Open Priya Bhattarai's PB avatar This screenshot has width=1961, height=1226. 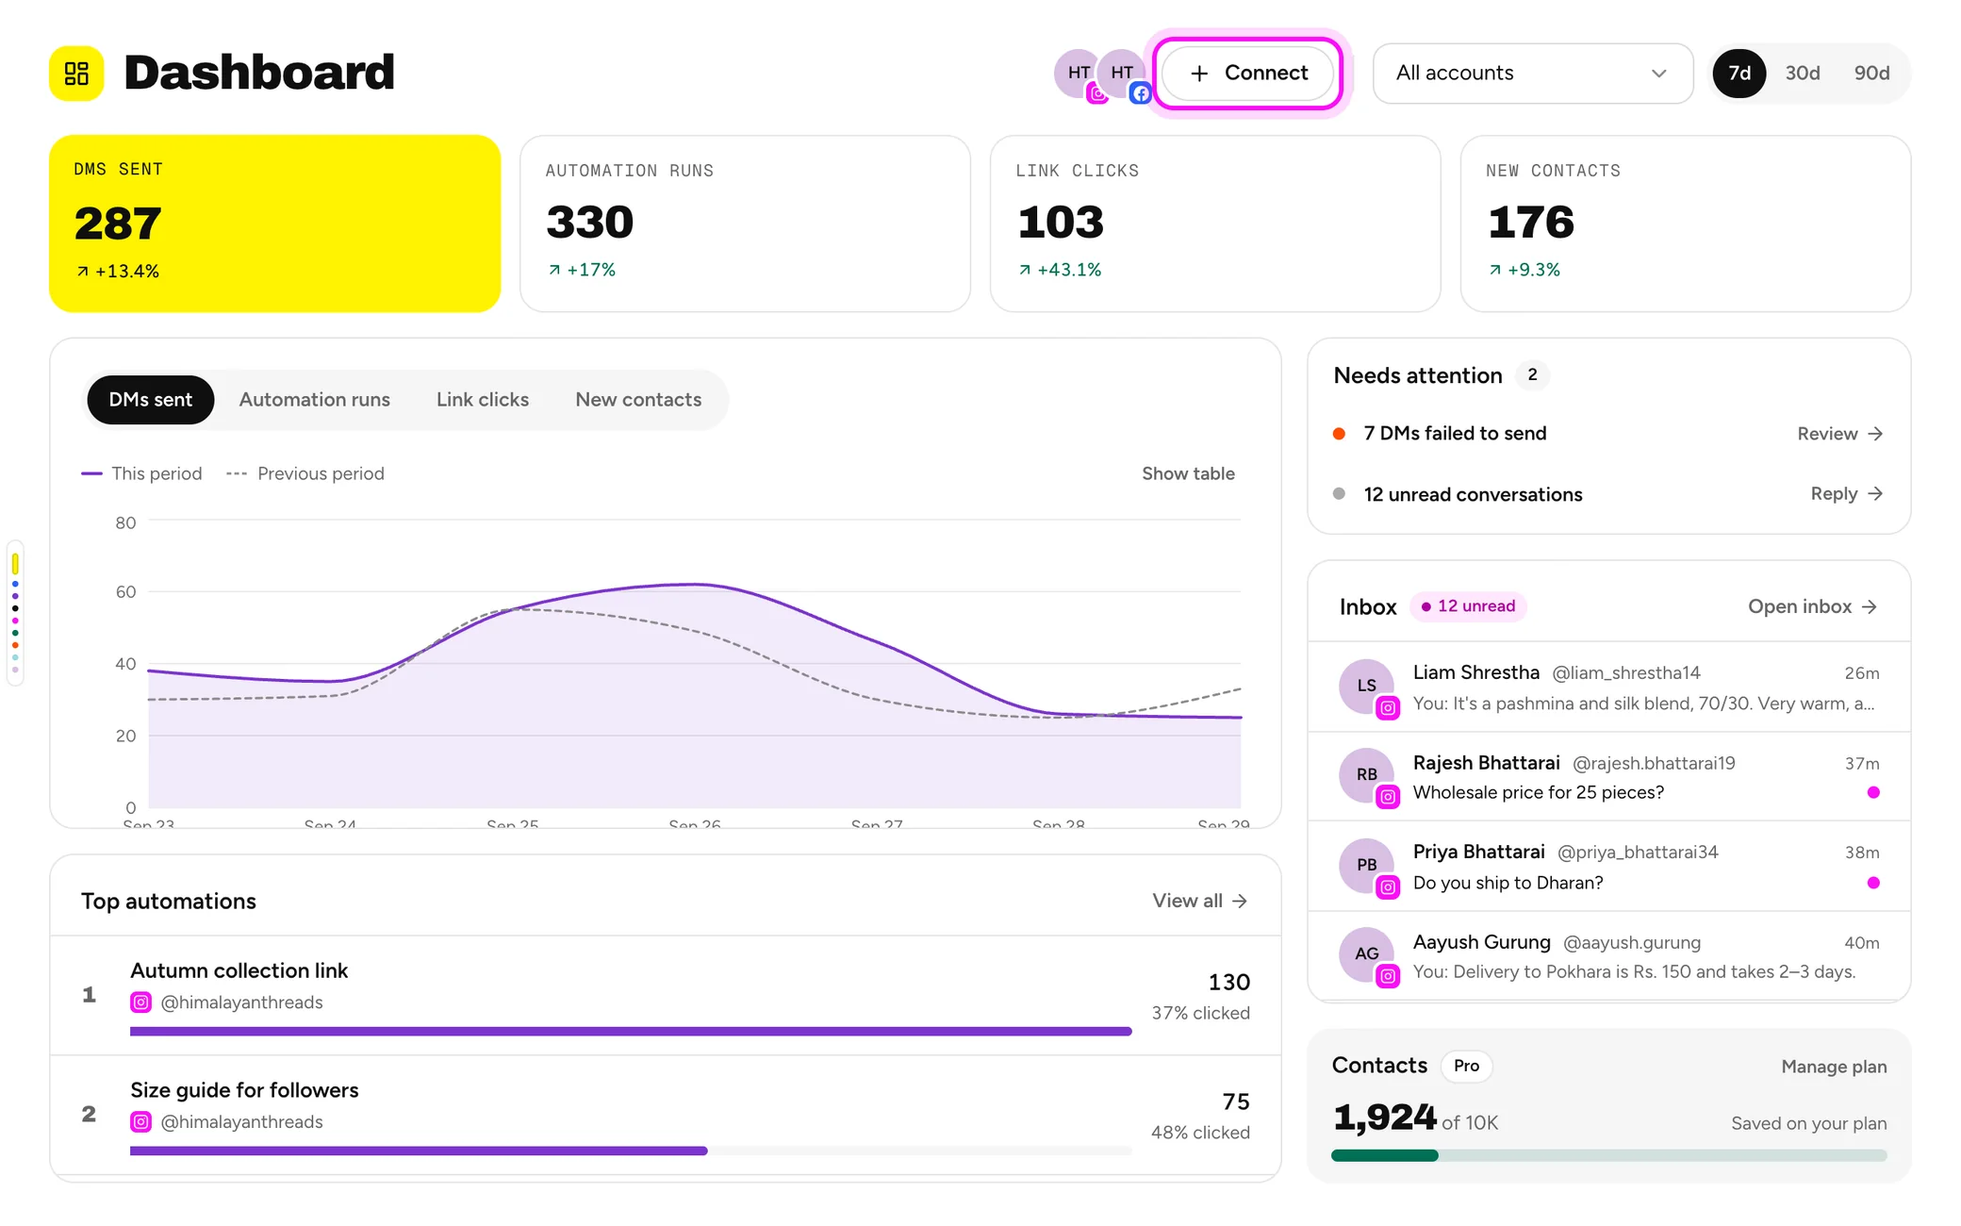click(1367, 865)
